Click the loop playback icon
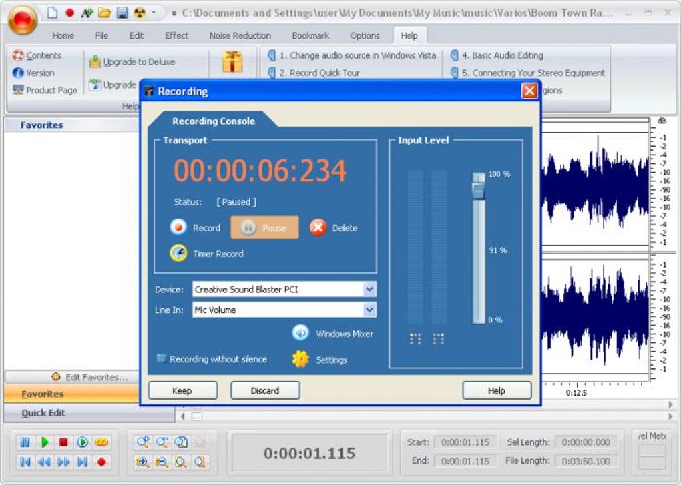The image size is (681, 485). pyautogui.click(x=101, y=442)
